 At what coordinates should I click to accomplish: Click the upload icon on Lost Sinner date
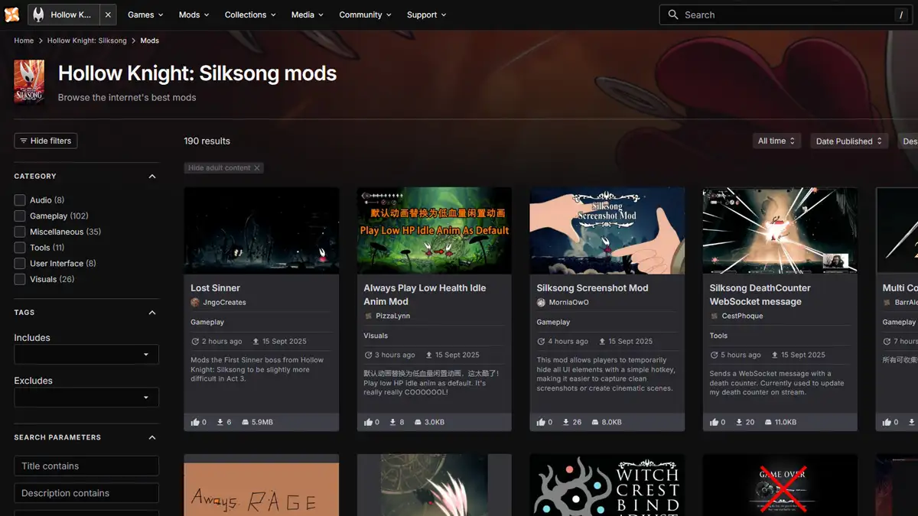click(x=256, y=342)
